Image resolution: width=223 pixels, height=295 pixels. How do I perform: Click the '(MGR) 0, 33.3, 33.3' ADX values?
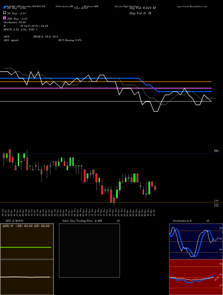pyautogui.click(x=45, y=37)
